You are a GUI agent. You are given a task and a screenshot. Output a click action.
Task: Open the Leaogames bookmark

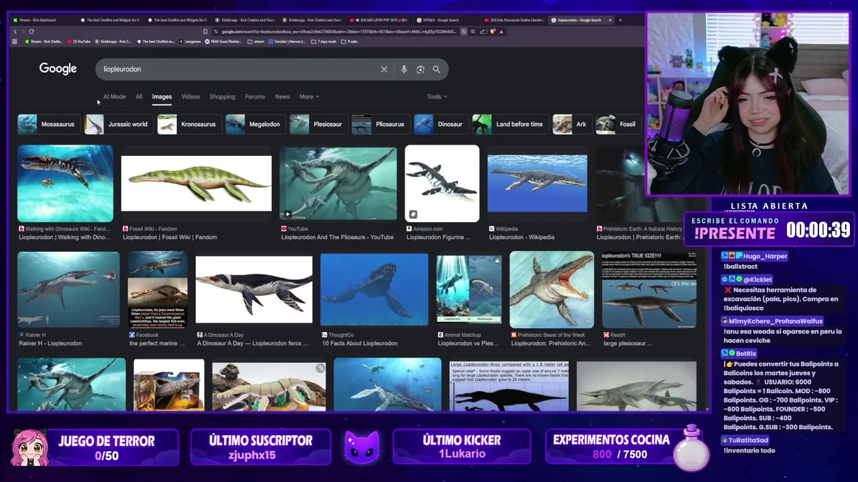190,42
